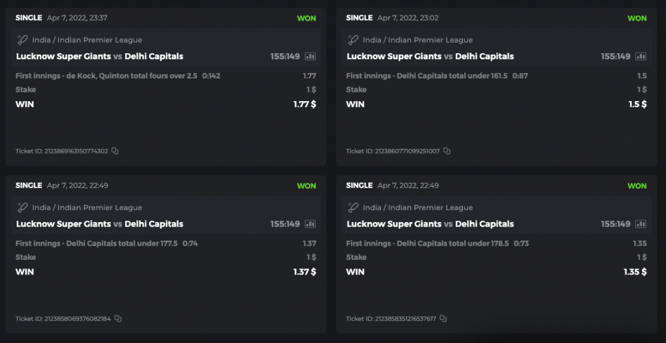Click the 155:149 score in under 177.5 ticket

[x=285, y=224]
